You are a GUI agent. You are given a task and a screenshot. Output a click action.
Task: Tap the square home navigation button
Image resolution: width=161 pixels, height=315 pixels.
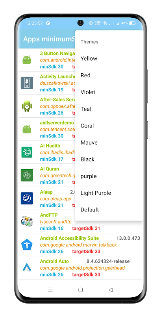80,290
